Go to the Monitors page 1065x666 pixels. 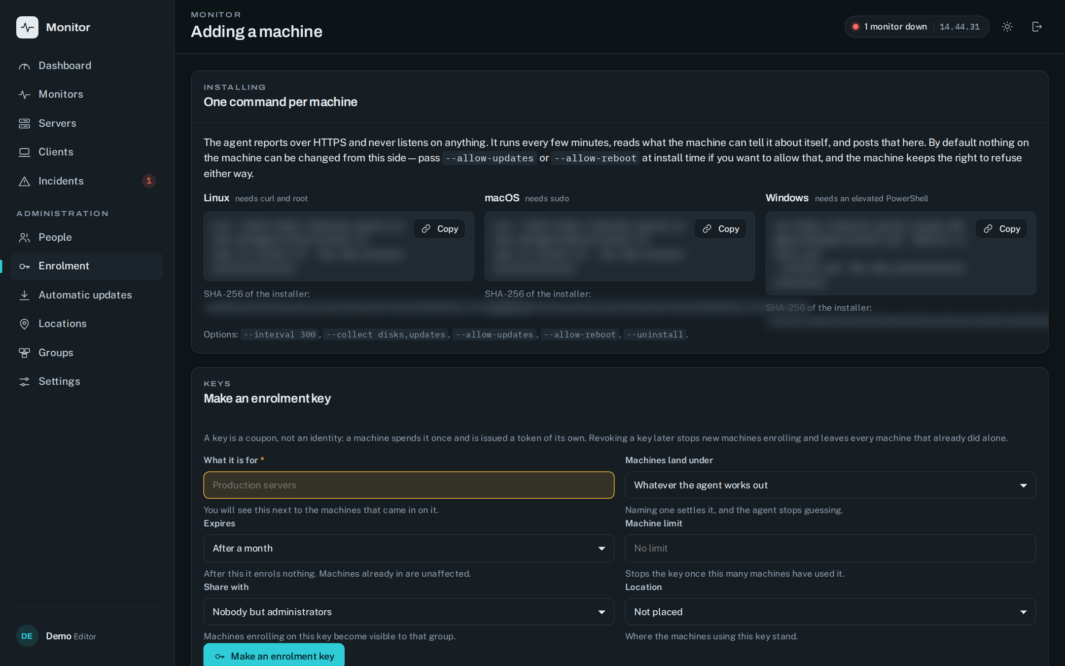pos(87,94)
